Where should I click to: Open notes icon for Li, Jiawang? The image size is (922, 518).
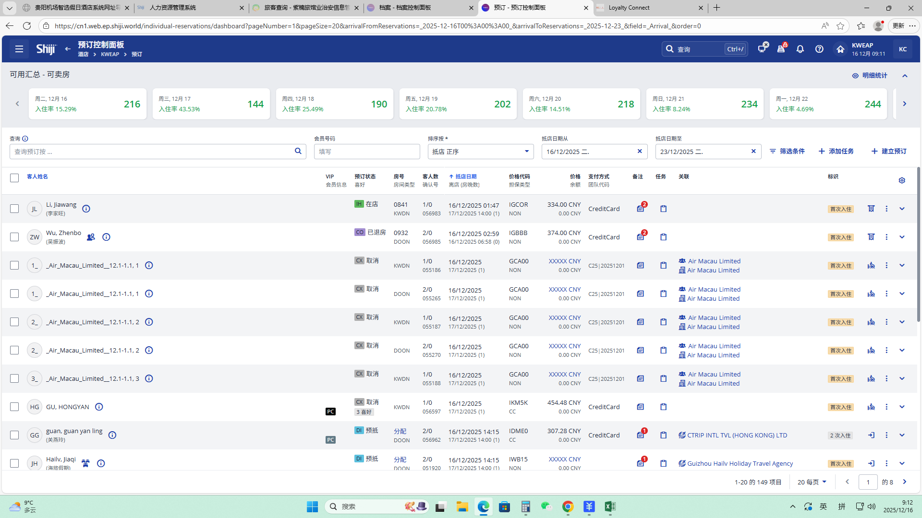[641, 209]
